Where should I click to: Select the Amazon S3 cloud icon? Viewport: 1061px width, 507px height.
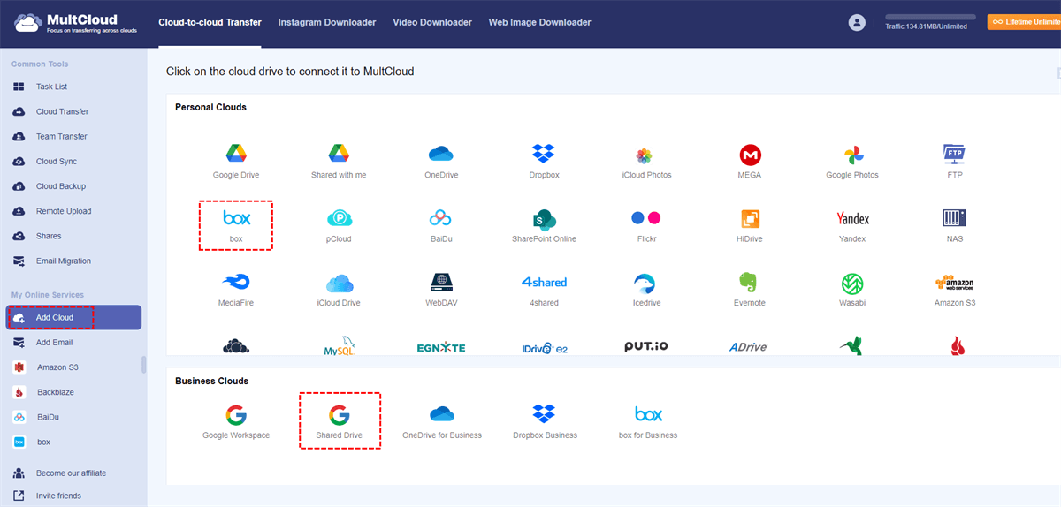953,283
